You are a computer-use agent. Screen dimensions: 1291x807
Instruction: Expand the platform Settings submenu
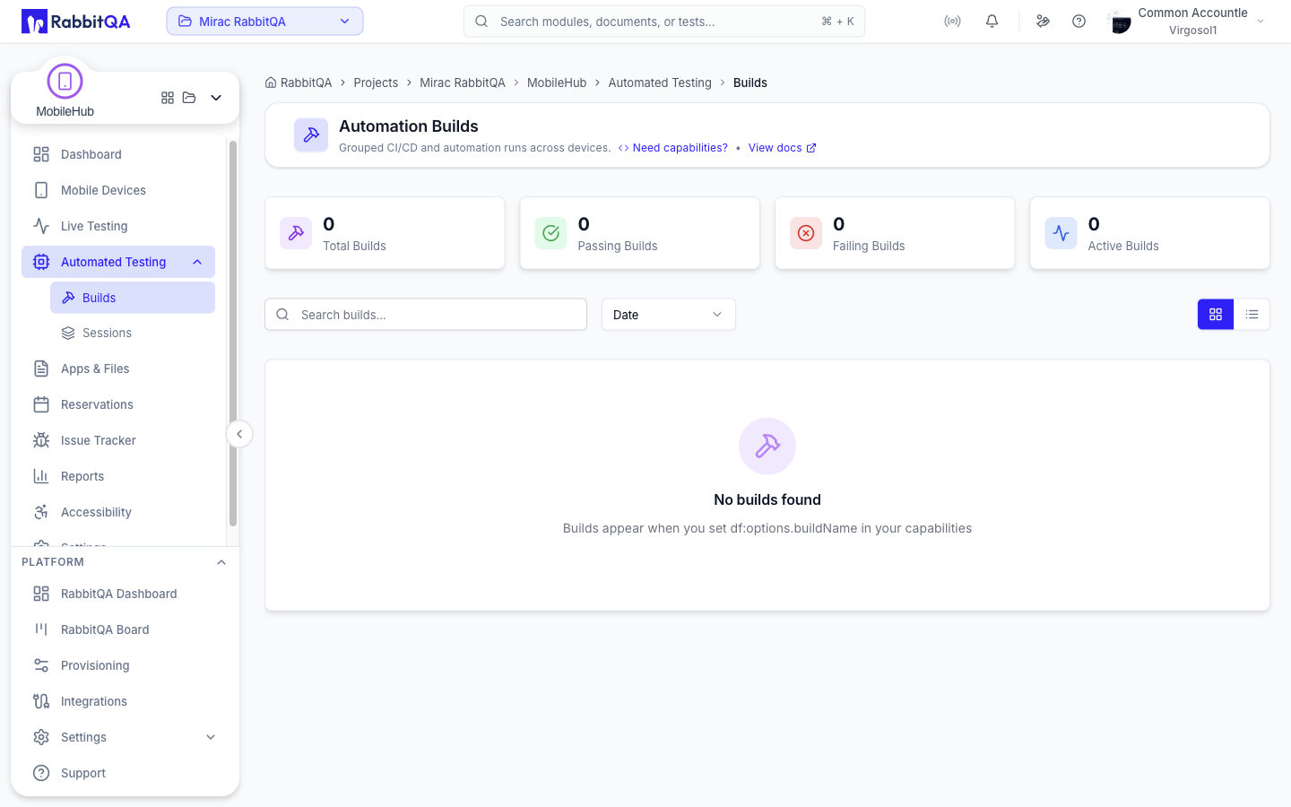point(211,737)
